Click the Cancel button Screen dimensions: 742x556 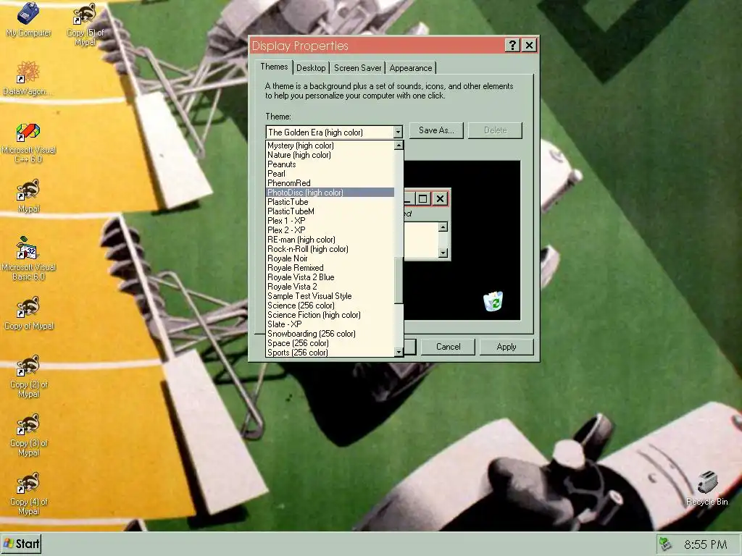tap(448, 347)
